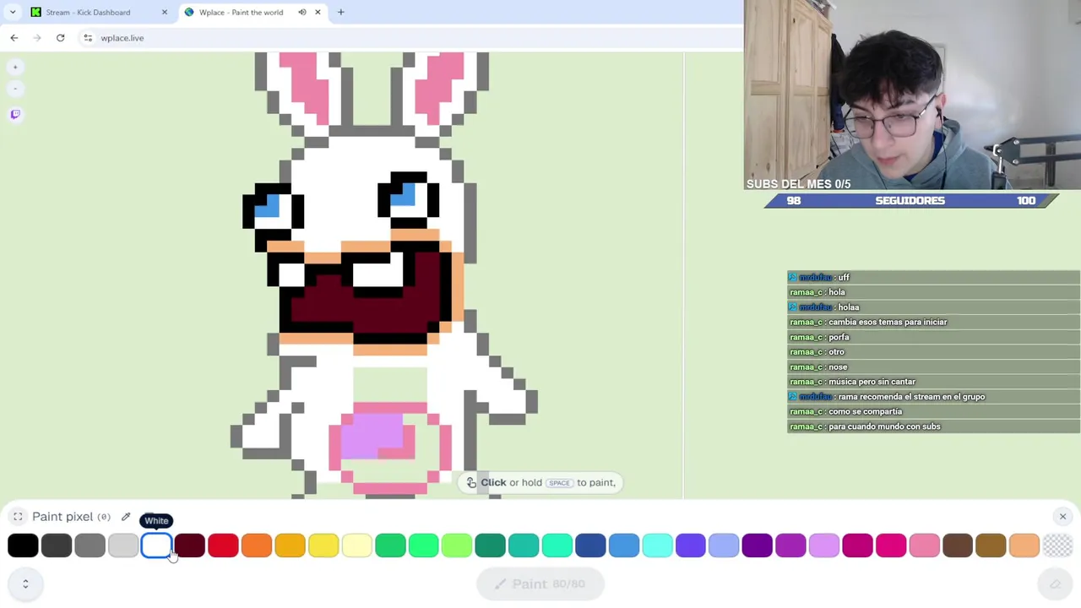Pick the sky blue color swatch
1081x608 pixels.
pyautogui.click(x=624, y=546)
